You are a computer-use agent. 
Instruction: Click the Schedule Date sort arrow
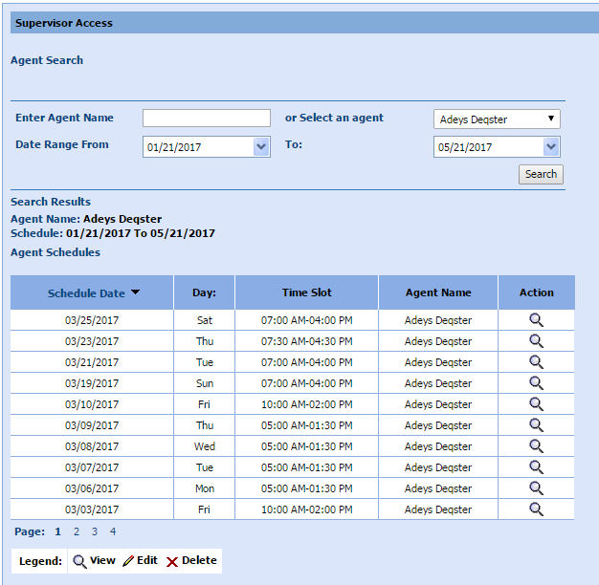tap(136, 293)
